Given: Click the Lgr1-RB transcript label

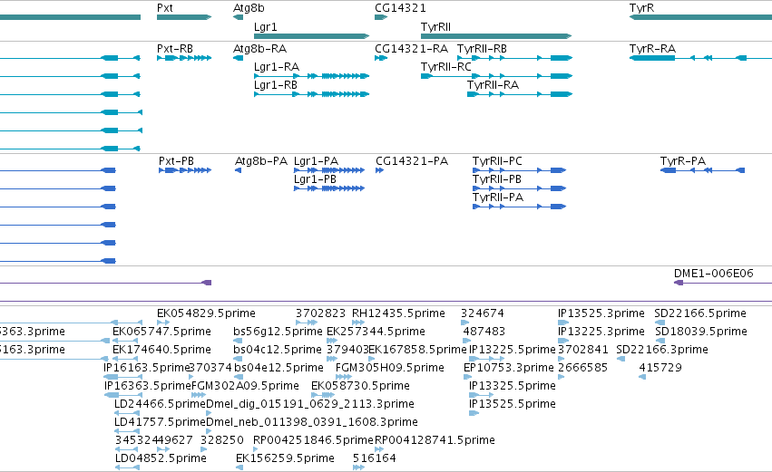Looking at the screenshot, I should tap(276, 85).
